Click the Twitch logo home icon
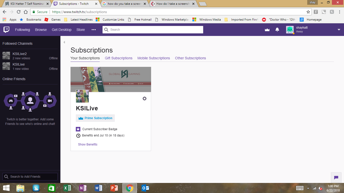344x193 pixels. (7, 30)
